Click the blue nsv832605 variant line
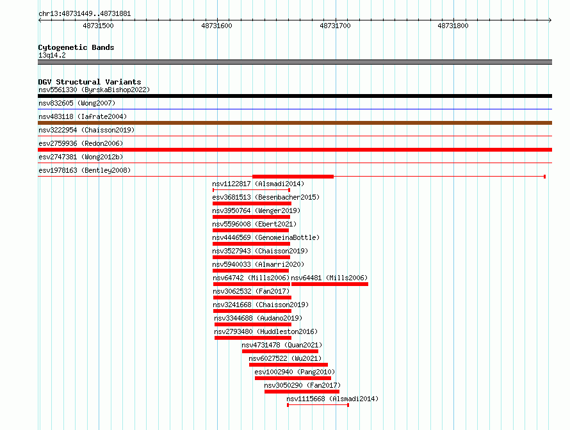The height and width of the screenshot is (430, 570). click(x=295, y=109)
